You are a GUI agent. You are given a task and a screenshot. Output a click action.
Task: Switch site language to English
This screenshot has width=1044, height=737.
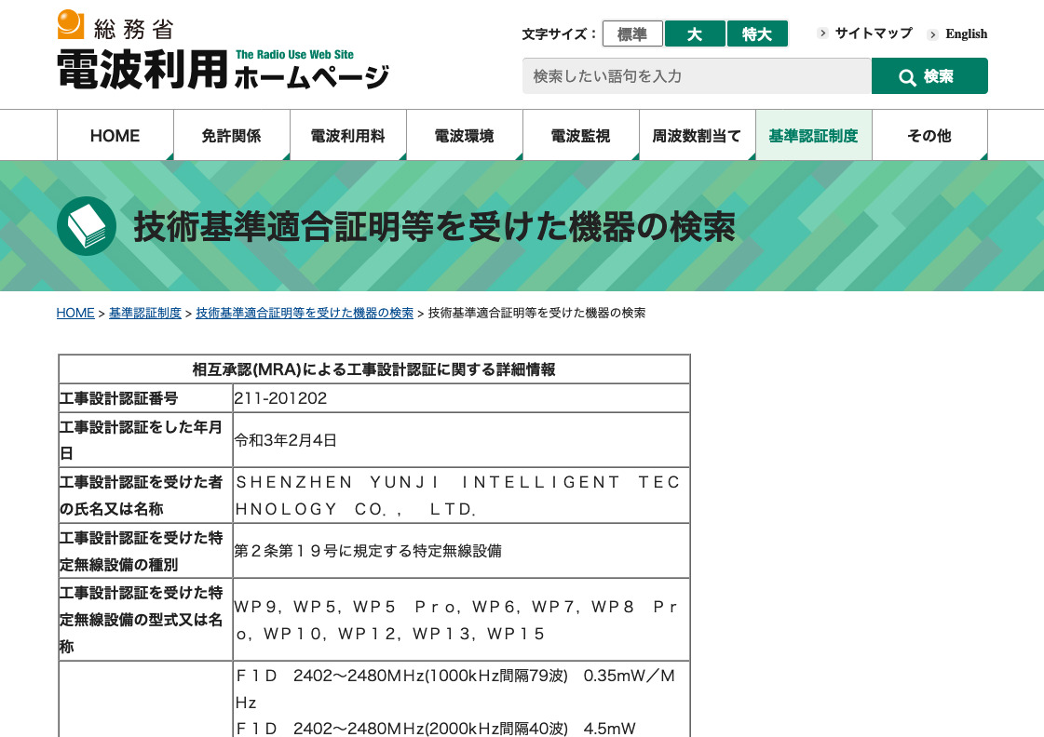(x=966, y=34)
